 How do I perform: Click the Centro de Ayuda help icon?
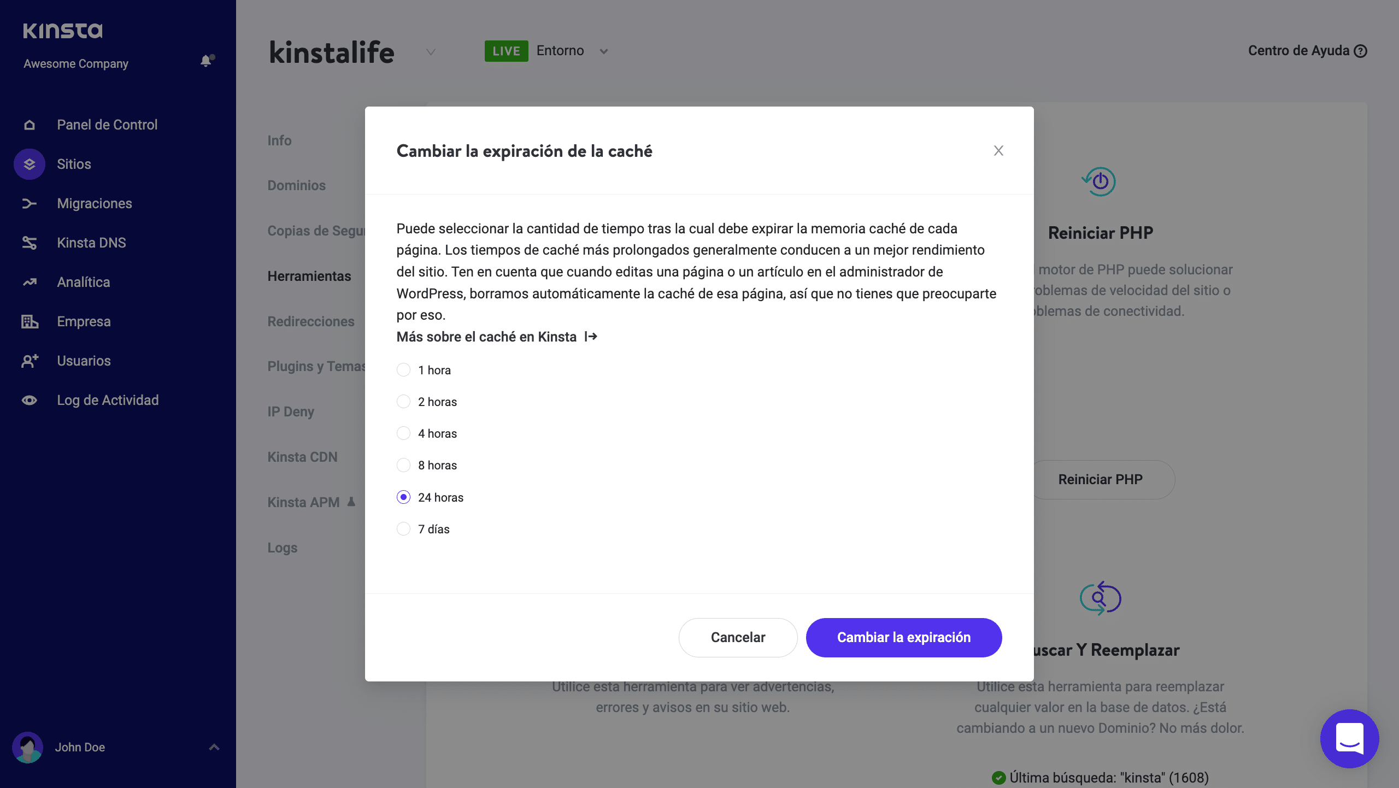point(1361,51)
